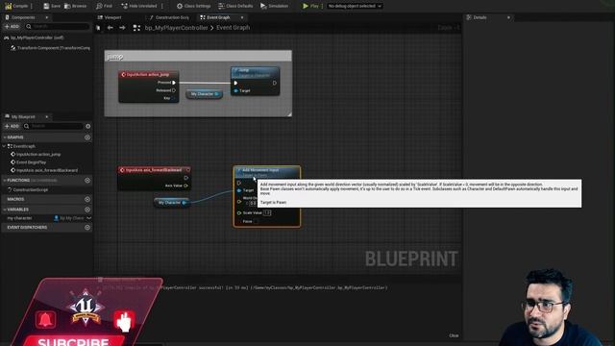Screen dimensions: 615x346
Task: Click Event Graph breadcrumb link
Action: point(233,28)
